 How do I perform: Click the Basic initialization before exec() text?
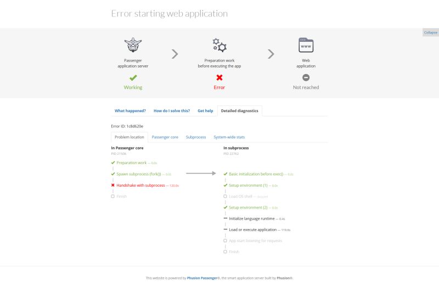point(256,174)
